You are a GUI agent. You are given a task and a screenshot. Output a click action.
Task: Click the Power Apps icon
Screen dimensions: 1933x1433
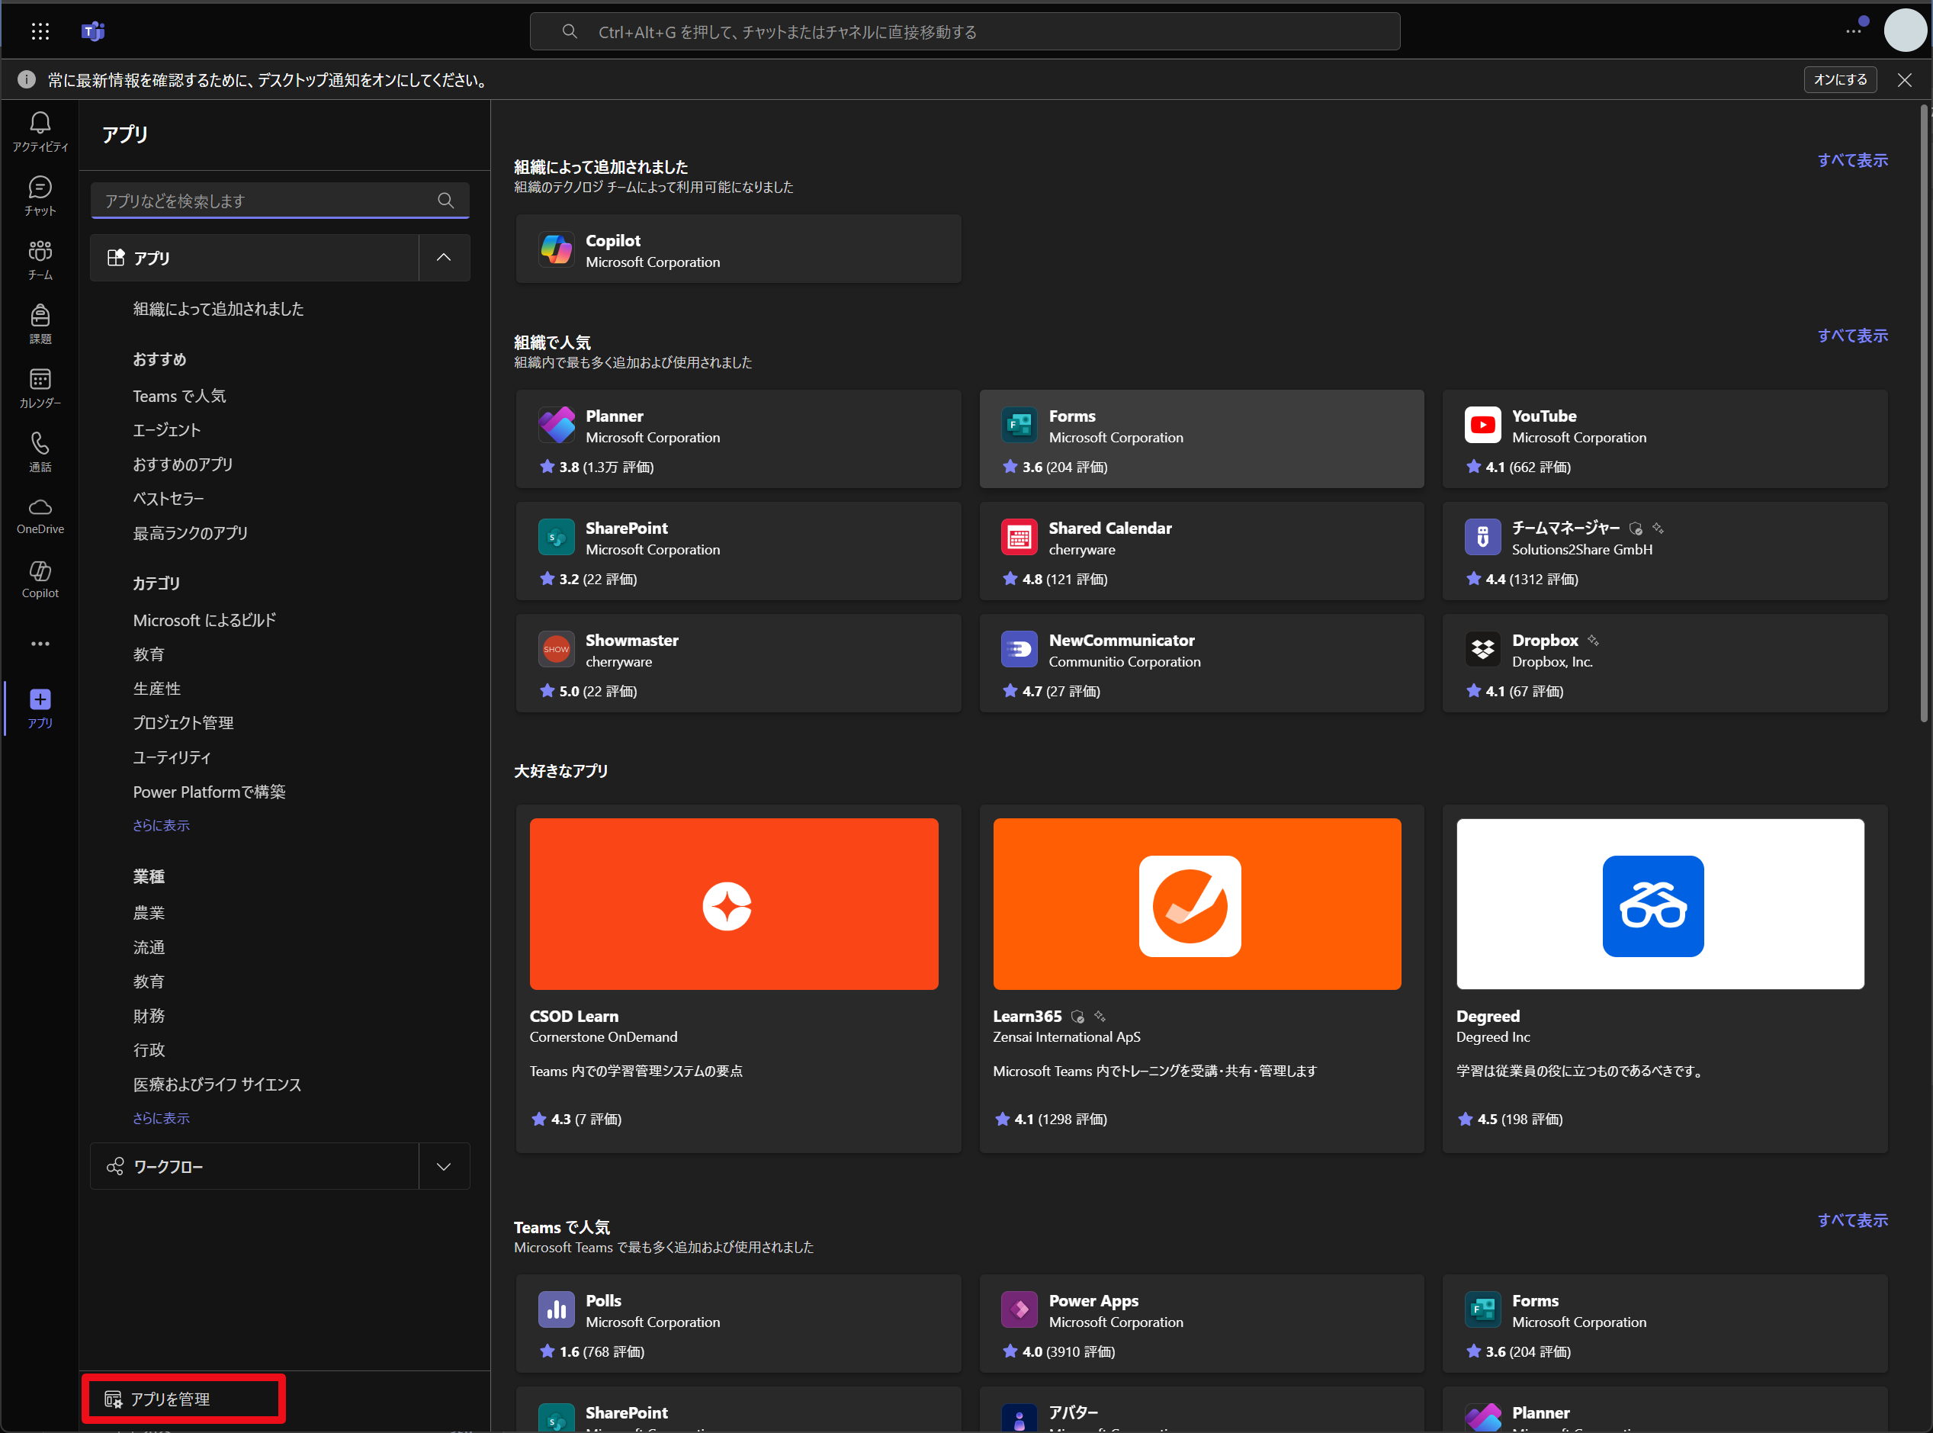click(1019, 1309)
